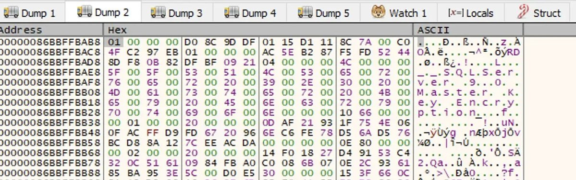Click the highlighted 01 byte in first row
576x180 pixels.
[114, 42]
